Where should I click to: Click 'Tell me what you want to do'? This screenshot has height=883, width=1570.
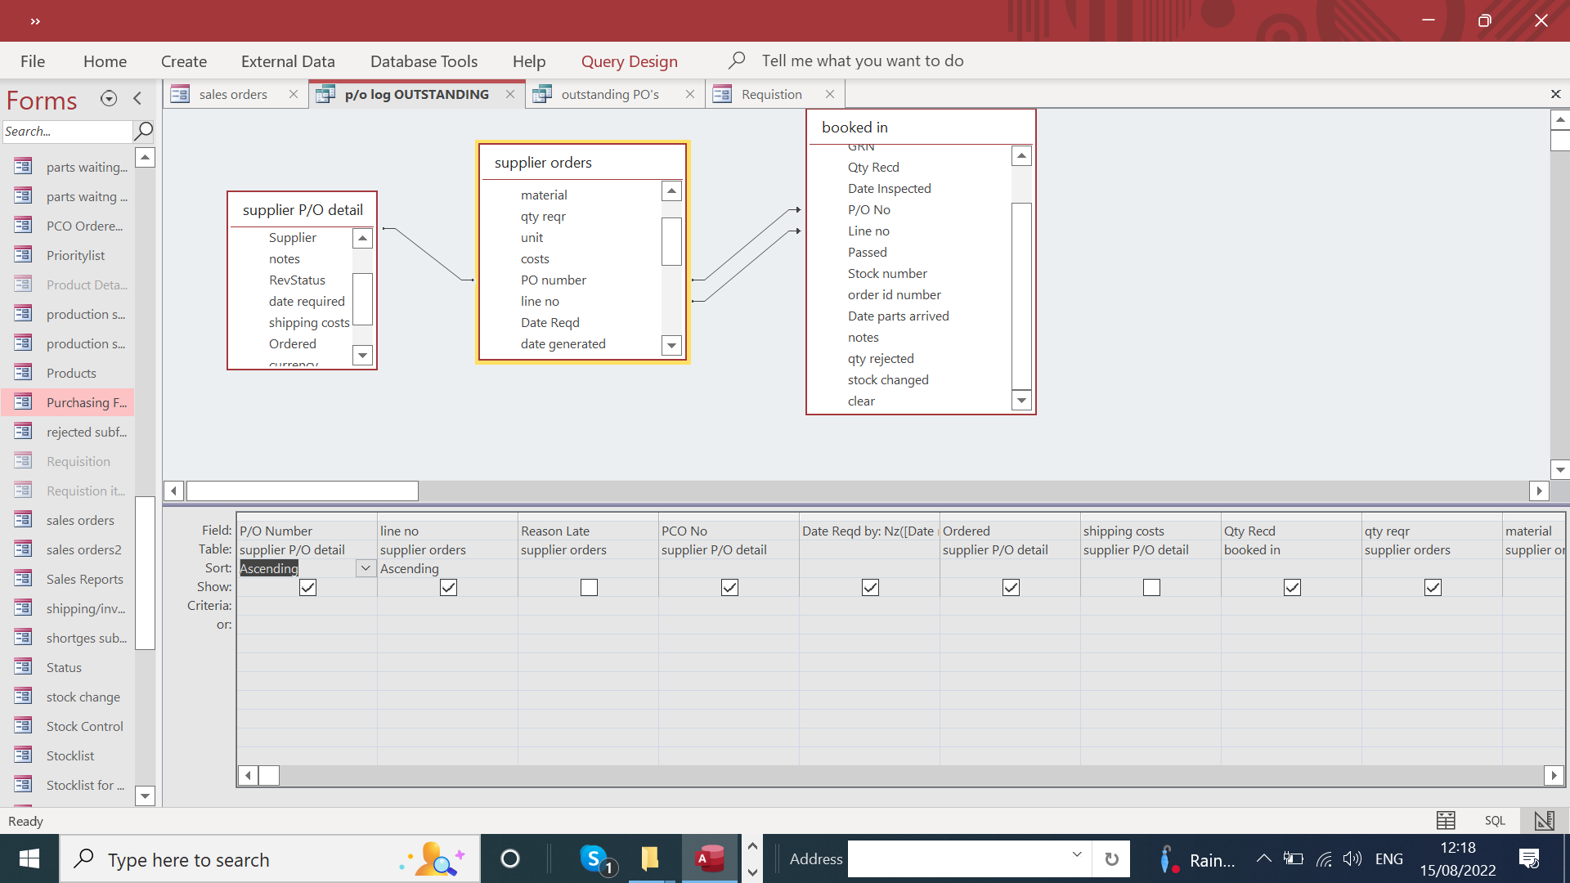point(863,61)
